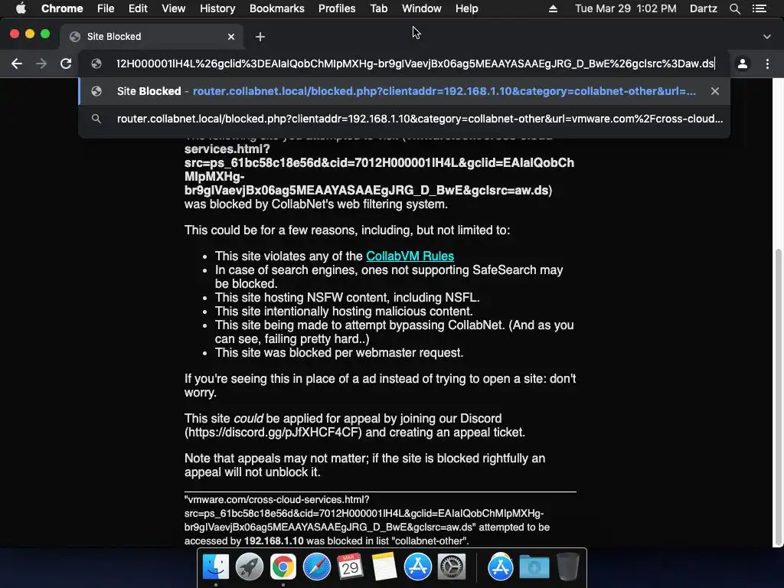Viewport: 784px width, 588px height.
Task: Open the Help menu
Action: [466, 8]
